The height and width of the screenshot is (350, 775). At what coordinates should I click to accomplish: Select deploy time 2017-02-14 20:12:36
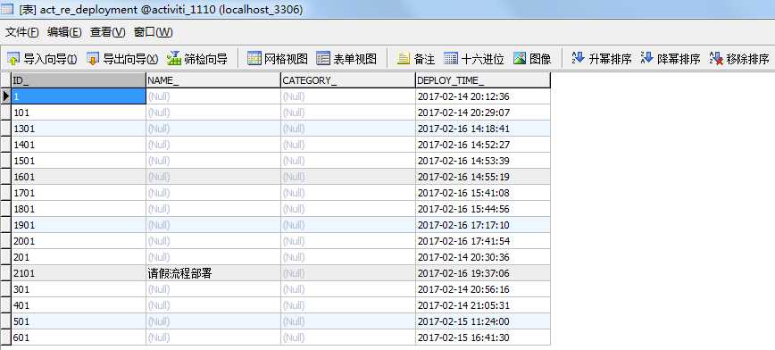483,96
